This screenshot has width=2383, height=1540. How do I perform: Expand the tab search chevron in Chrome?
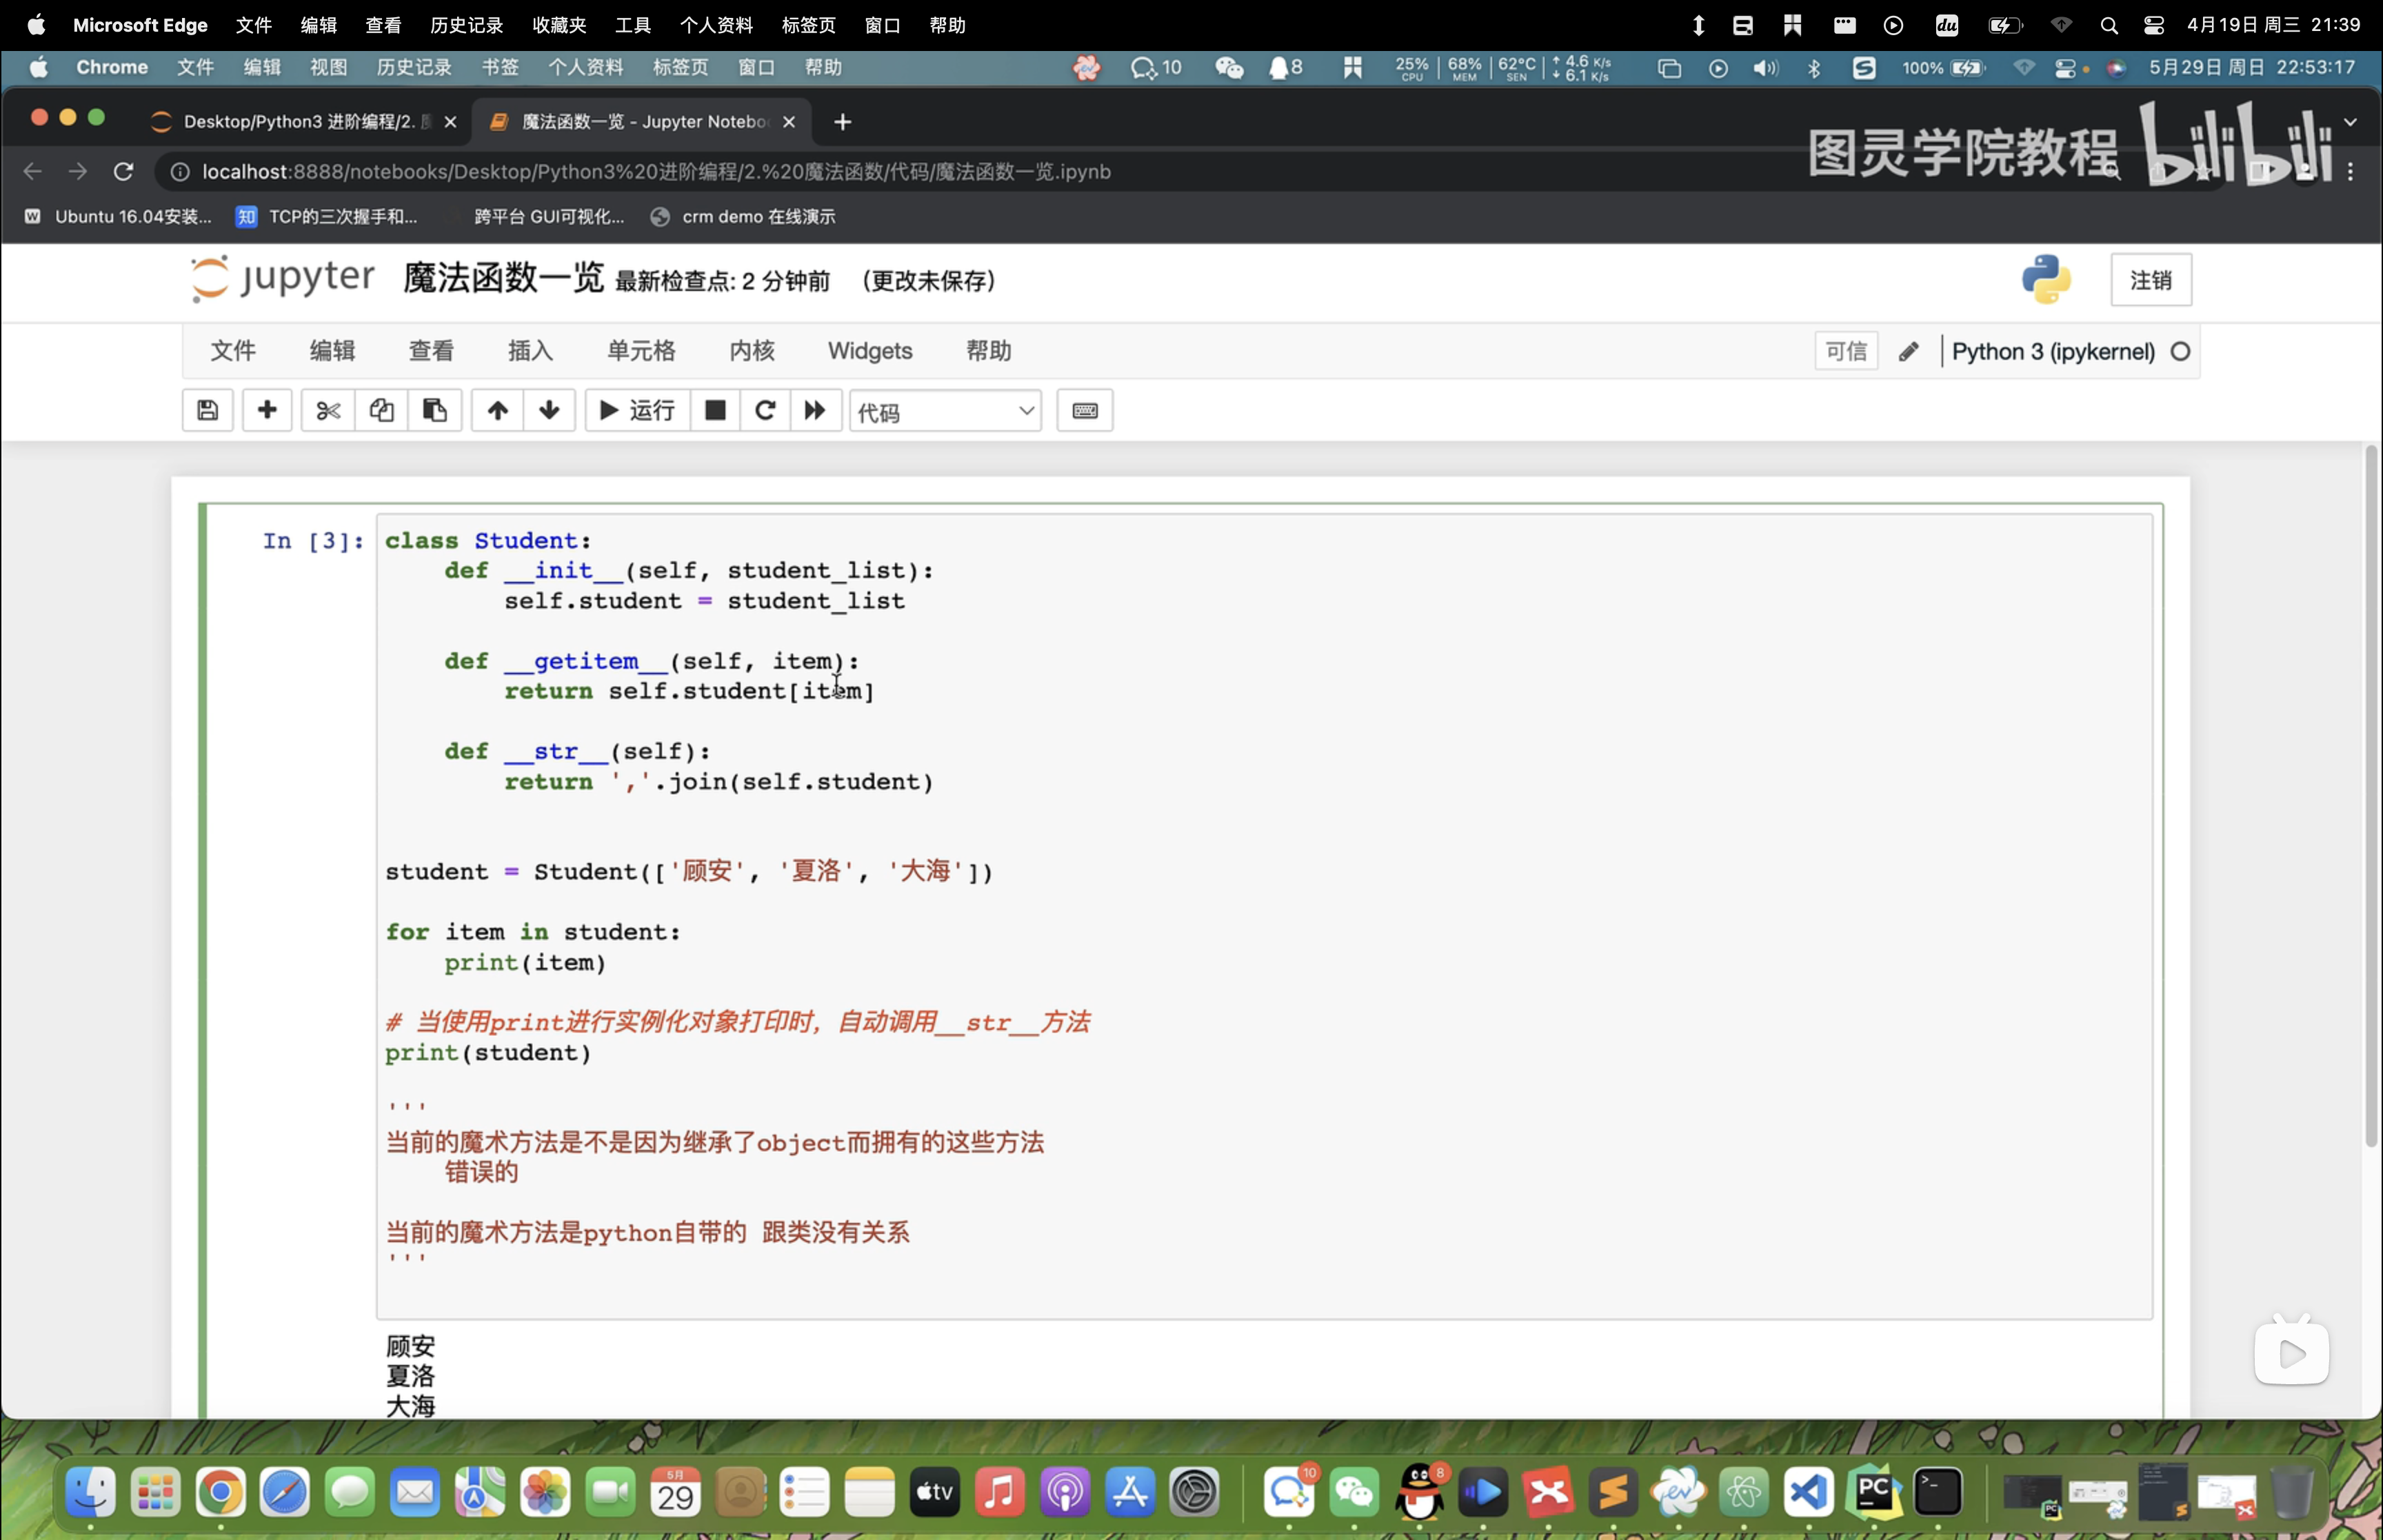2350,121
